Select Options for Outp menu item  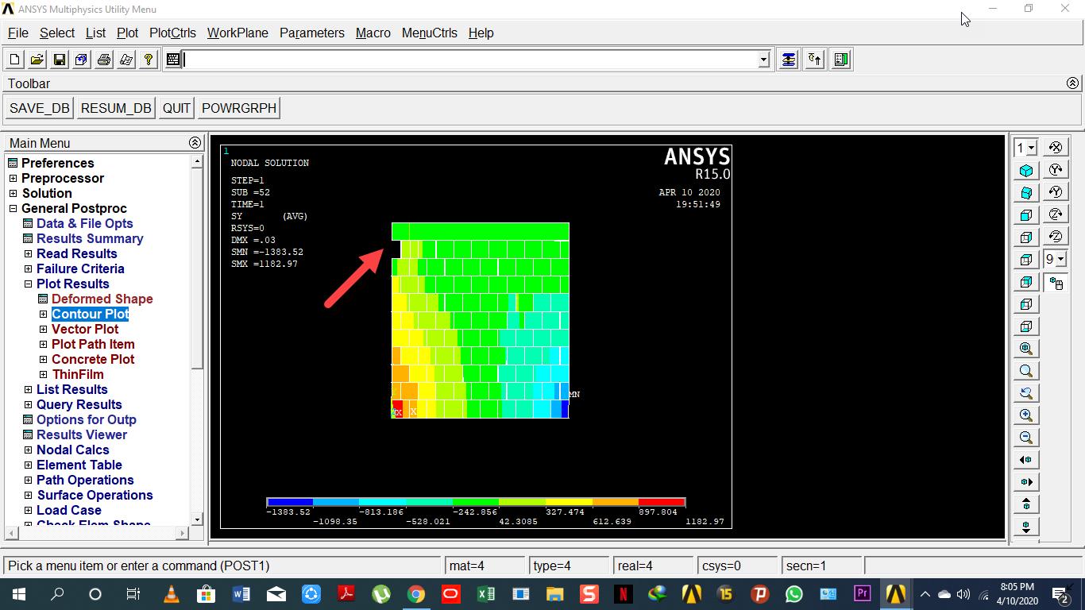click(x=87, y=419)
